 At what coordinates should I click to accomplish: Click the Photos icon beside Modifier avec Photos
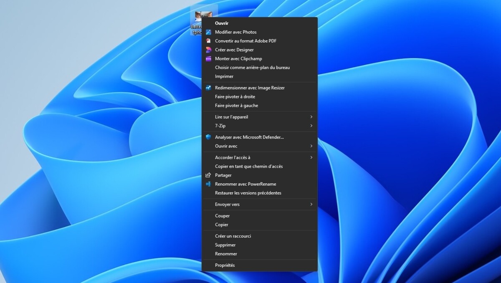point(208,32)
